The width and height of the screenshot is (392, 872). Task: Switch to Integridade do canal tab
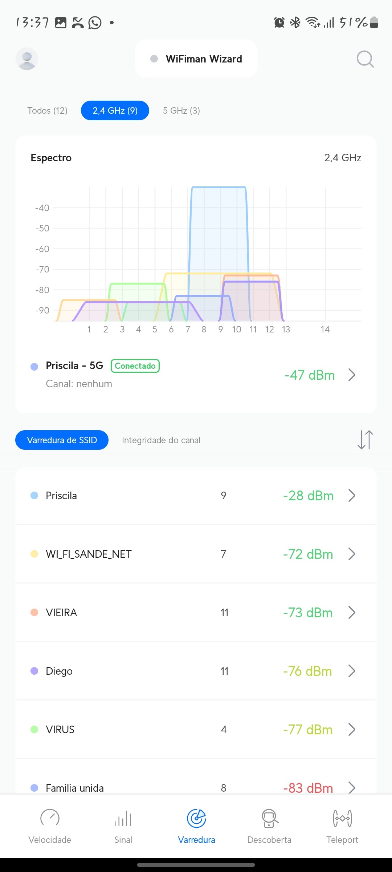click(x=161, y=440)
